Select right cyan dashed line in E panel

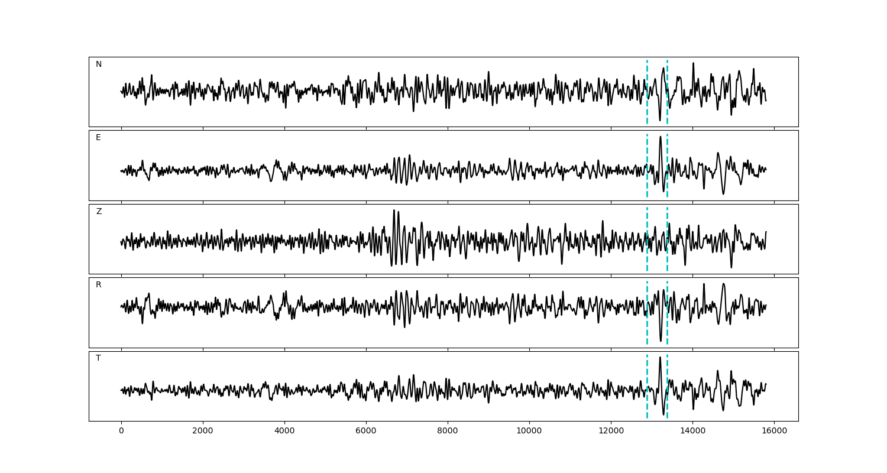click(667, 148)
